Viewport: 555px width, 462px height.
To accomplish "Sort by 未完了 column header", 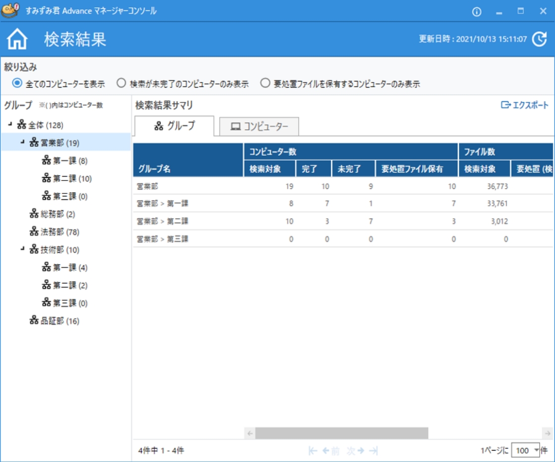I will [x=353, y=169].
